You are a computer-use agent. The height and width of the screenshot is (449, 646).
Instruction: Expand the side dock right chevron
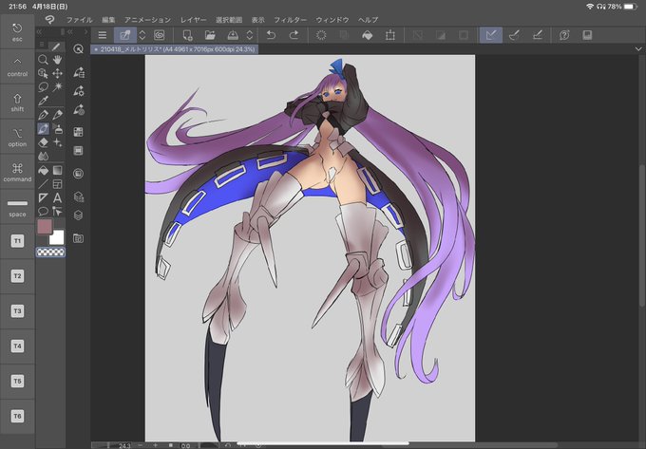pos(85,31)
